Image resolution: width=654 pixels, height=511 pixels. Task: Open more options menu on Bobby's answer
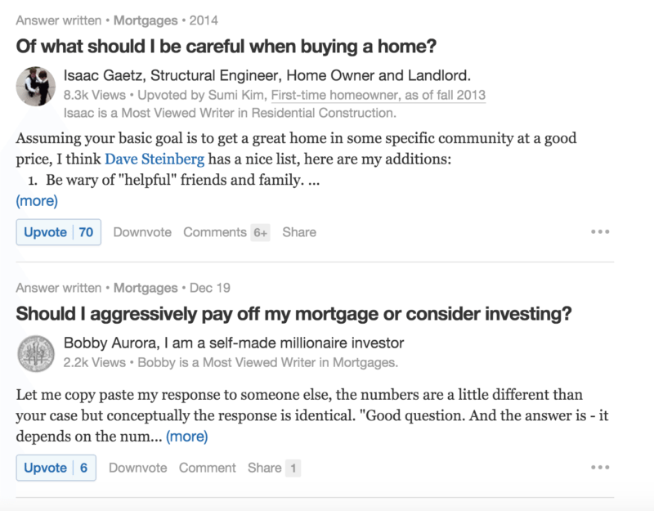coord(600,467)
